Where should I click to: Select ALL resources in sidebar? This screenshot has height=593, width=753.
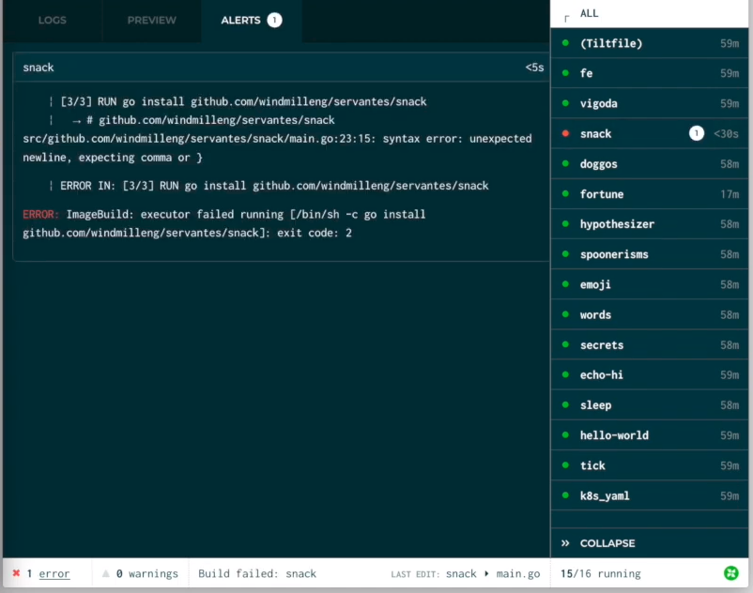(650, 13)
